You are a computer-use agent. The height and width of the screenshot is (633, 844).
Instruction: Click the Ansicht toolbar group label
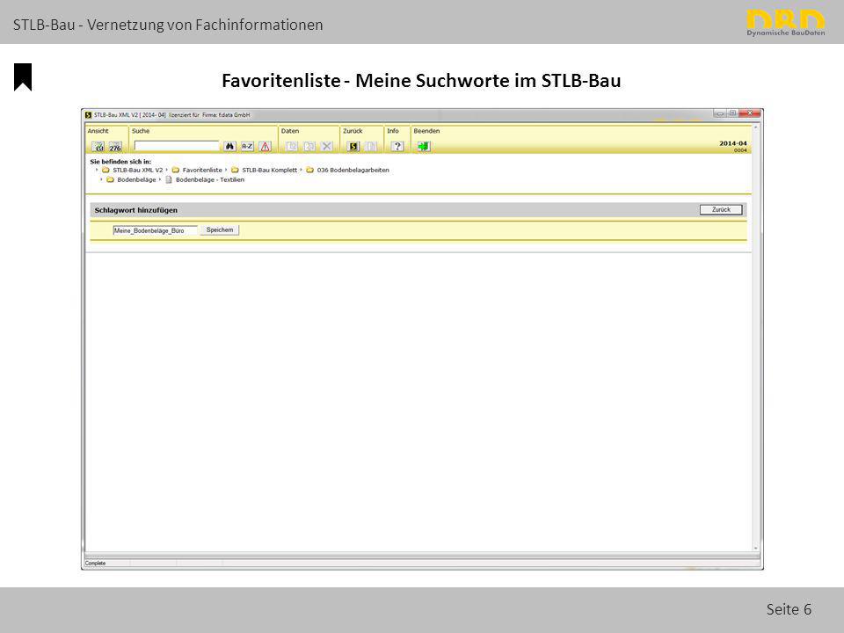pos(98,131)
